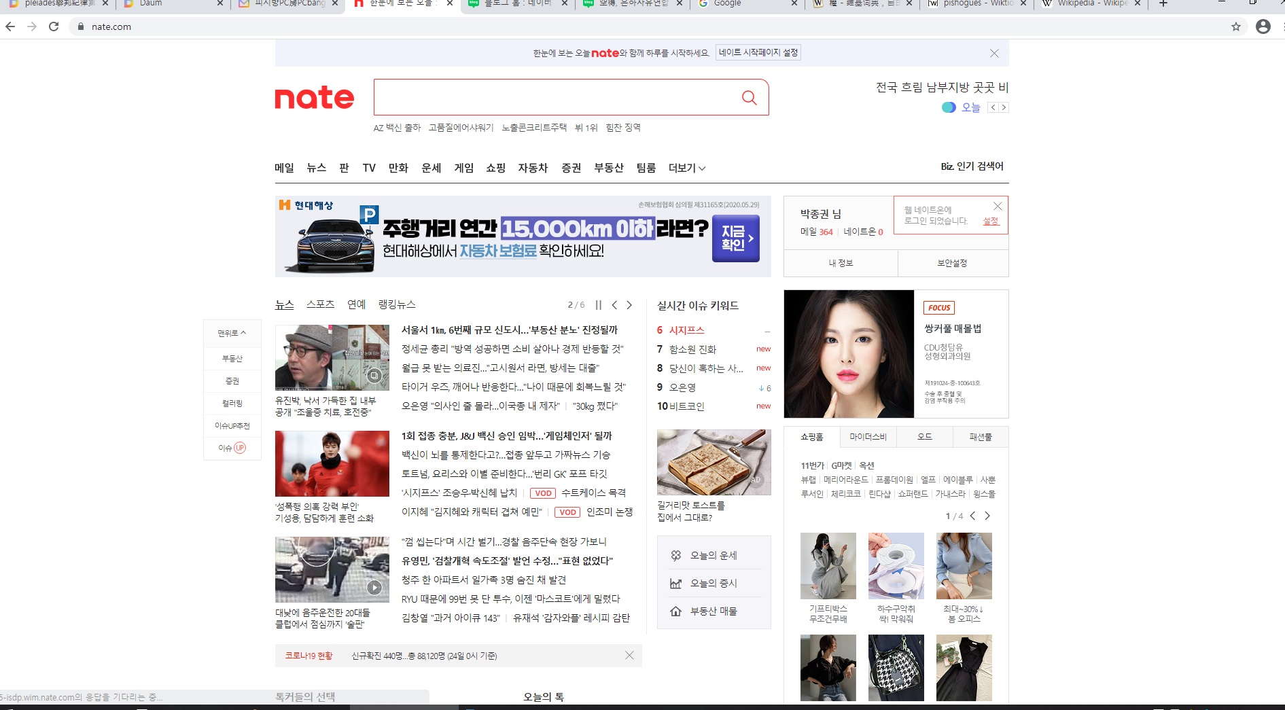Open 오늘의 운세 shortcut

(714, 555)
